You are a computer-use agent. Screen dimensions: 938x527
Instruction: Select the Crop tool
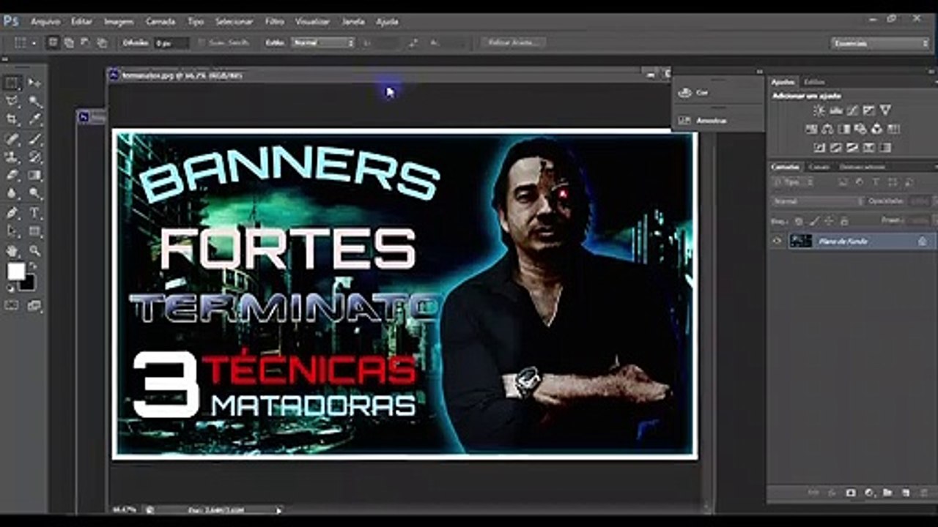pos(12,119)
